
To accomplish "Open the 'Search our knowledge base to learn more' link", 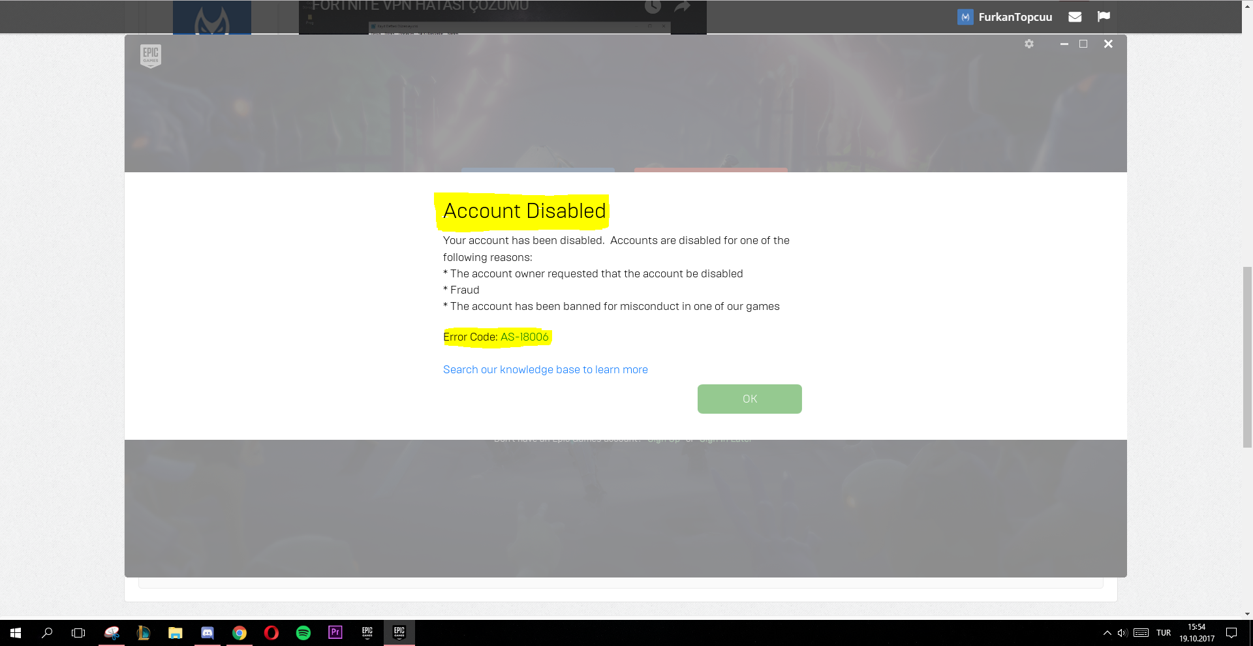I will 546,369.
